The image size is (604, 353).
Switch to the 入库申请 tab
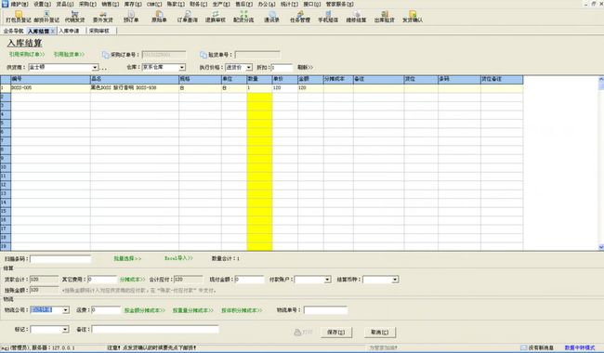[x=70, y=31]
